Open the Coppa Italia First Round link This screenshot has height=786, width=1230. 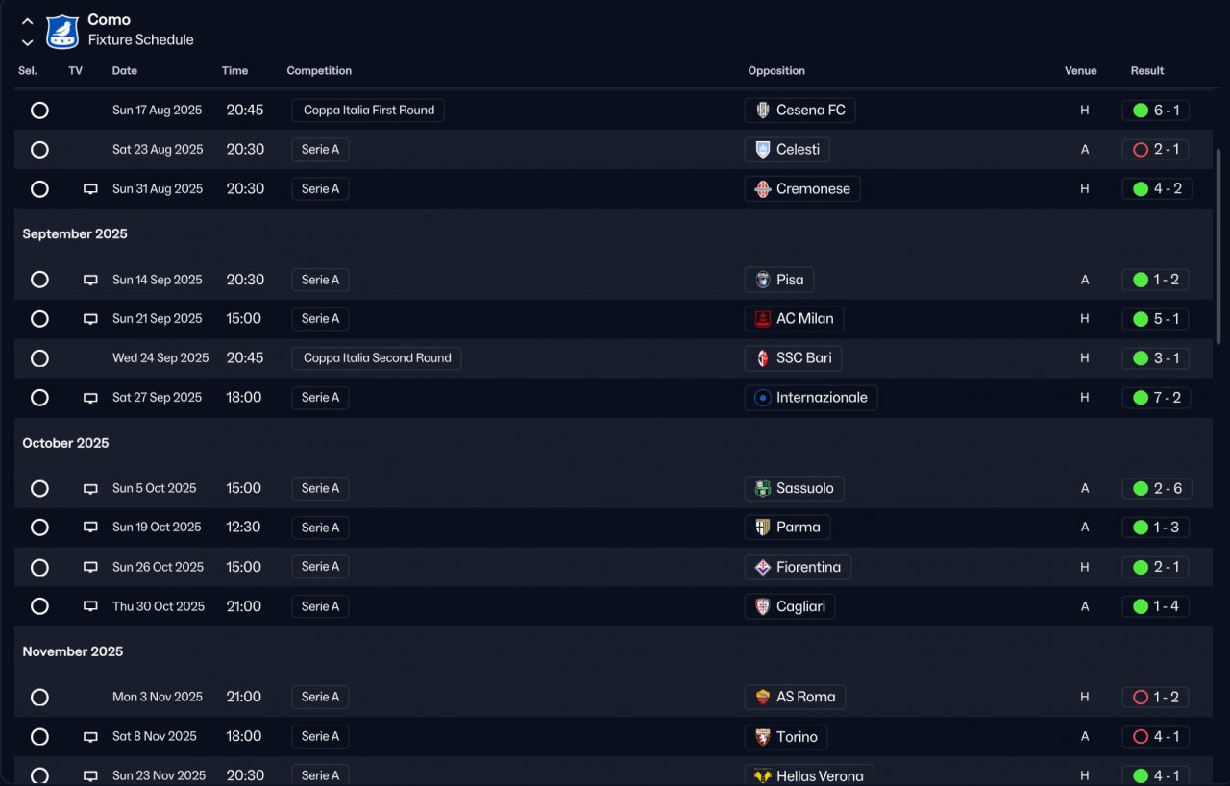click(368, 111)
